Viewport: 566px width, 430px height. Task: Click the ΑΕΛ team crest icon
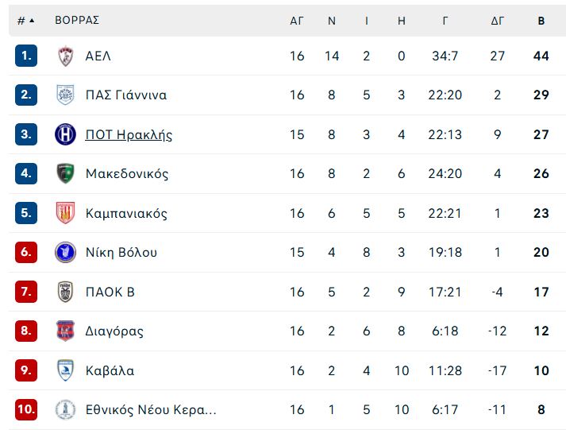(66, 56)
